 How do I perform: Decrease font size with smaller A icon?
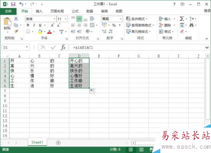(x=59, y=25)
